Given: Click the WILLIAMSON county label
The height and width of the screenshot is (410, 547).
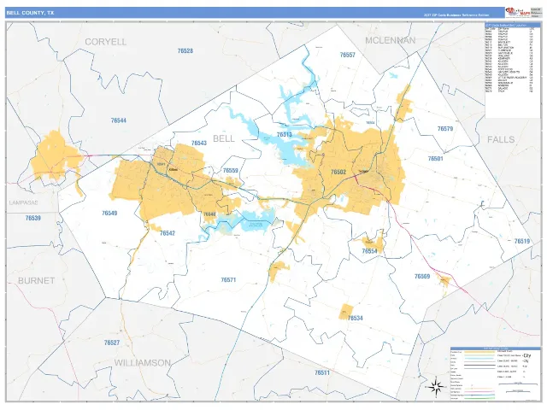Looking at the screenshot, I should click(143, 363).
